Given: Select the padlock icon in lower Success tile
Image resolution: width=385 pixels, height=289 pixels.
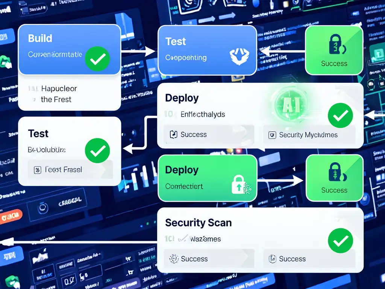Looking at the screenshot, I should [337, 172].
